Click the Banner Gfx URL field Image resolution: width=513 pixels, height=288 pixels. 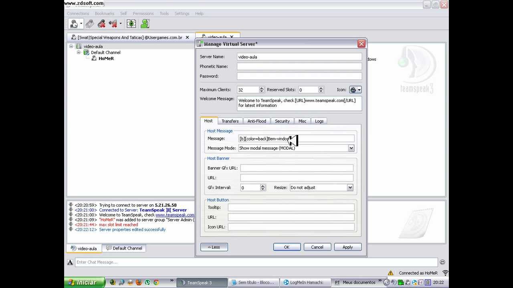coord(297,168)
